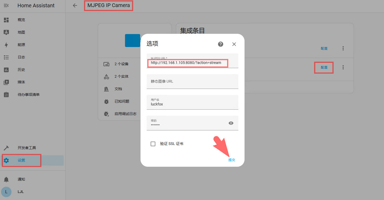Click the second 配置 configure button
This screenshot has height=200, width=384.
click(324, 68)
